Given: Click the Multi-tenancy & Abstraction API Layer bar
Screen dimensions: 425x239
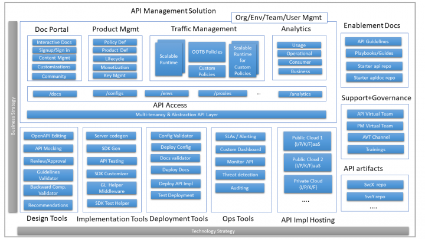Looking at the screenshot, I should pos(176,114).
